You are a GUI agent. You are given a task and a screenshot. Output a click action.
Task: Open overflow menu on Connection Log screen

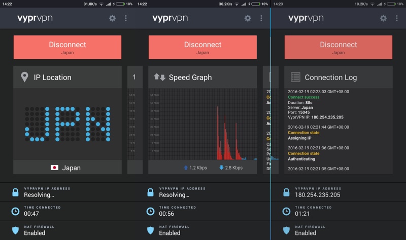(x=397, y=18)
